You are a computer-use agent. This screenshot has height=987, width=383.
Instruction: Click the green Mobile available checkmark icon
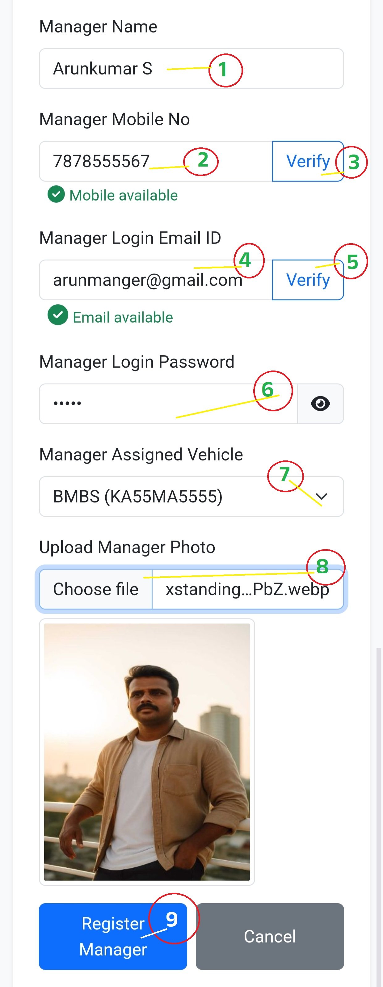point(56,194)
